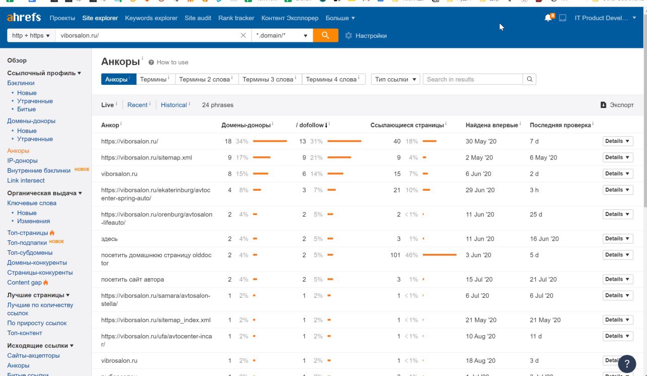Open Контент Эксплорер in top menu
The image size is (647, 376).
[x=290, y=18]
